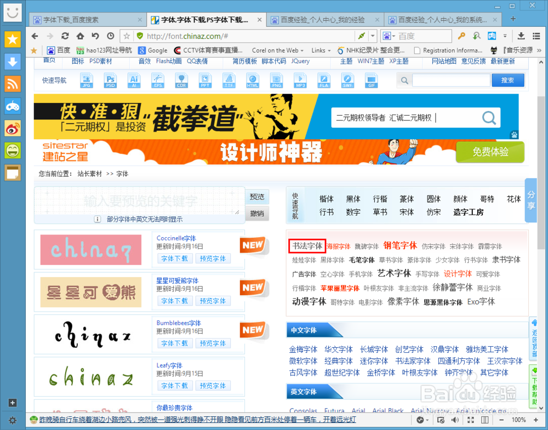Select the GIF quick navigation icon
The image size is (548, 430).
point(372,81)
